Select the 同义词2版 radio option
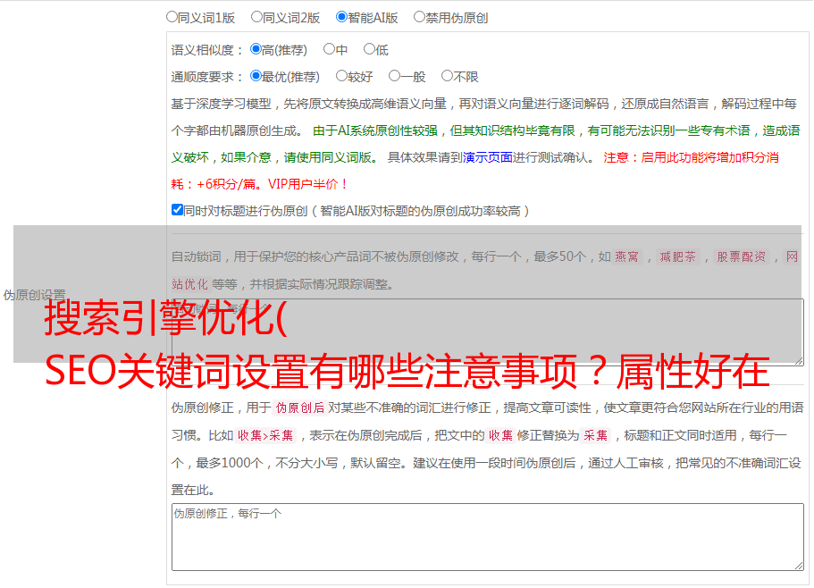 coord(257,17)
